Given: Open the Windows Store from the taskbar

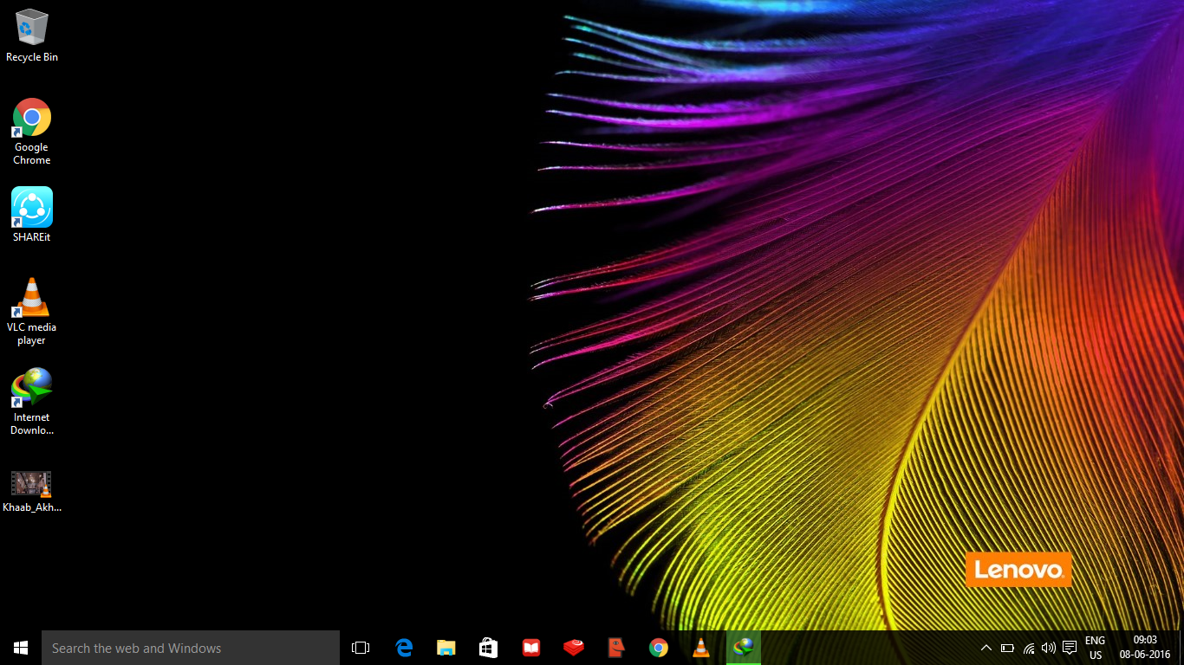Looking at the screenshot, I should click(x=489, y=648).
